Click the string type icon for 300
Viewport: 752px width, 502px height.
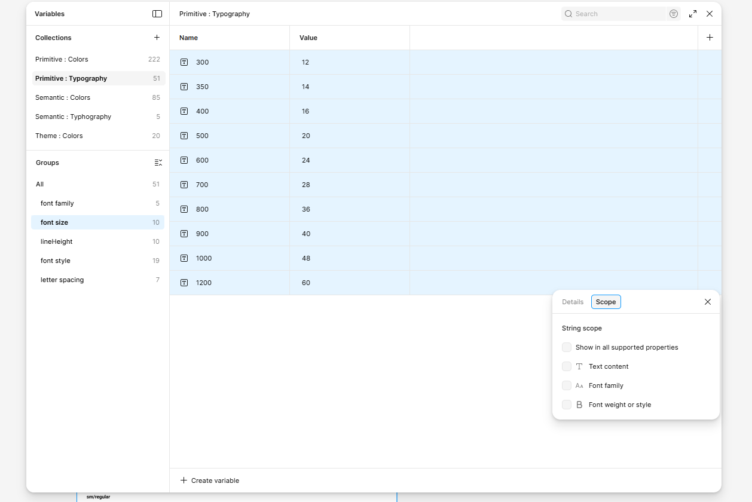coord(184,62)
